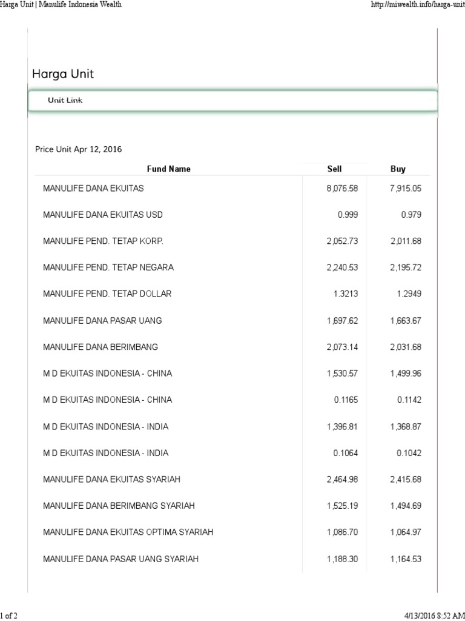The width and height of the screenshot is (465, 621).
Task: Click the buy value 0.1042
Action: click(409, 452)
